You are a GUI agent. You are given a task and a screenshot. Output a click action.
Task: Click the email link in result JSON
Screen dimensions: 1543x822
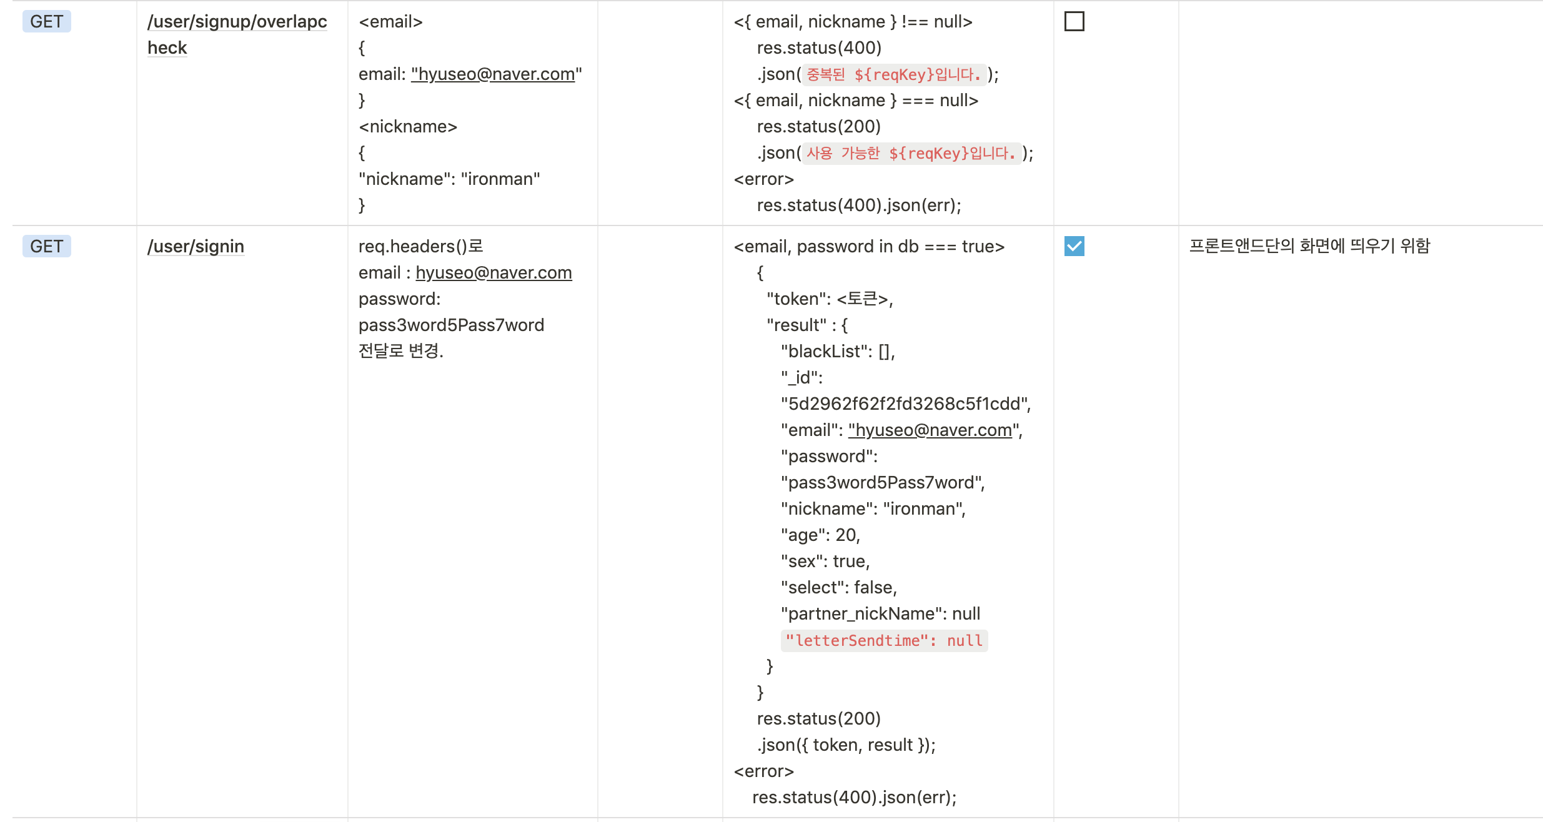930,430
